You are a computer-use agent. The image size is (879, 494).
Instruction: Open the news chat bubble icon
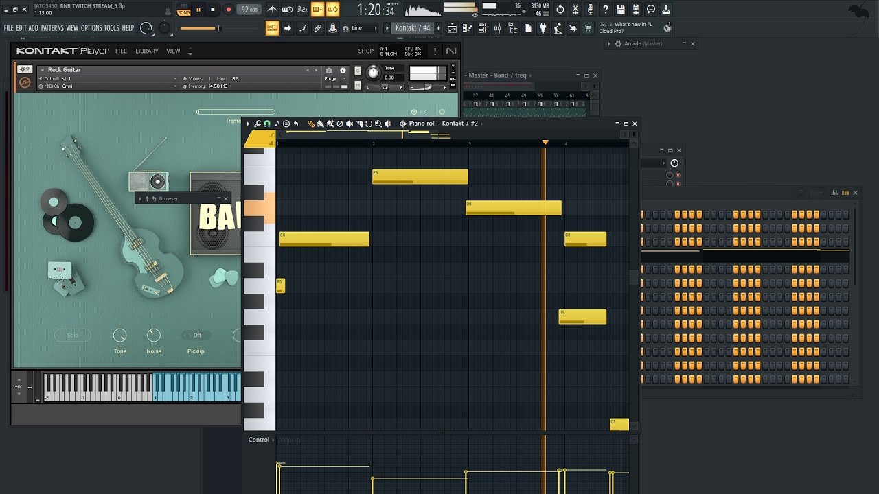coord(651,10)
